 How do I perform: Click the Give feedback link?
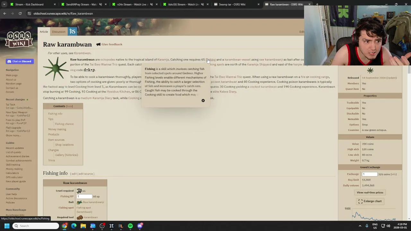pos(112,44)
